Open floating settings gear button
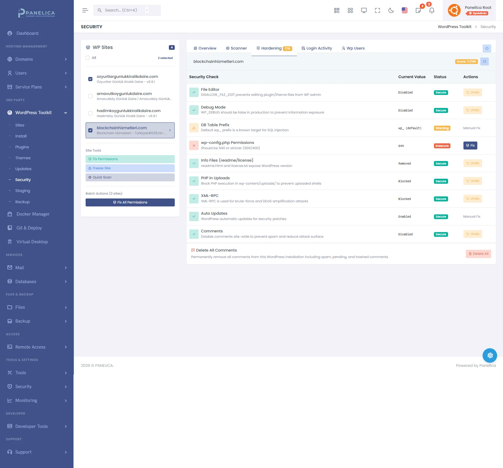 tap(490, 355)
